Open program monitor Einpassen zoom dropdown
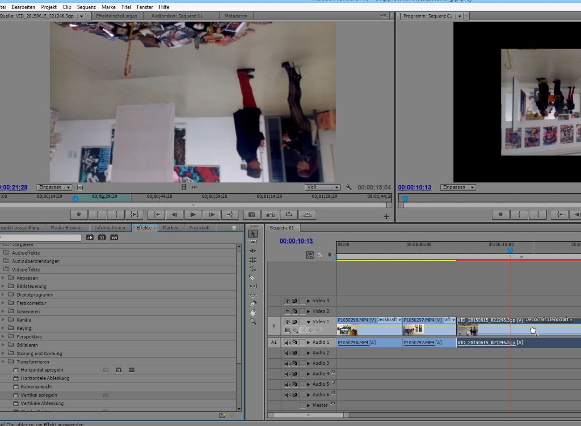This screenshot has width=581, height=426. coord(458,188)
